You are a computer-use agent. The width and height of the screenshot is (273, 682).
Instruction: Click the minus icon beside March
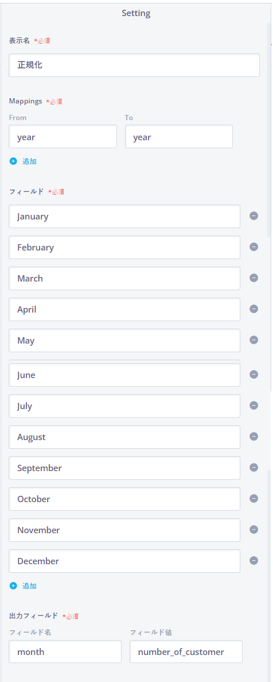254,278
